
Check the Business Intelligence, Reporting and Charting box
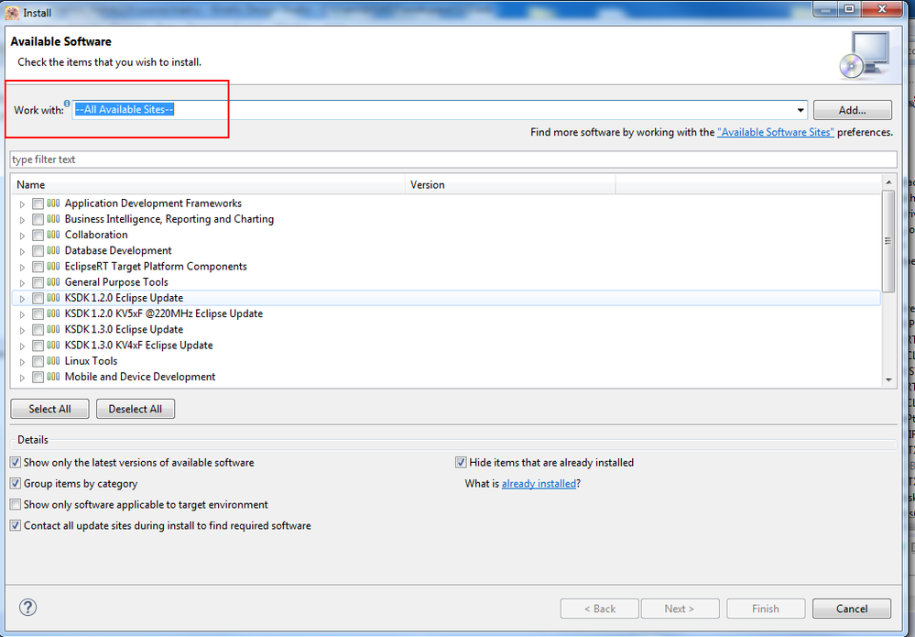38,220
